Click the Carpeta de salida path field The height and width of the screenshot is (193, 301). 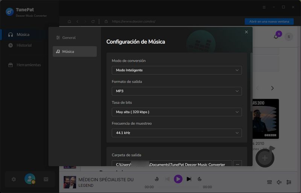172,164
